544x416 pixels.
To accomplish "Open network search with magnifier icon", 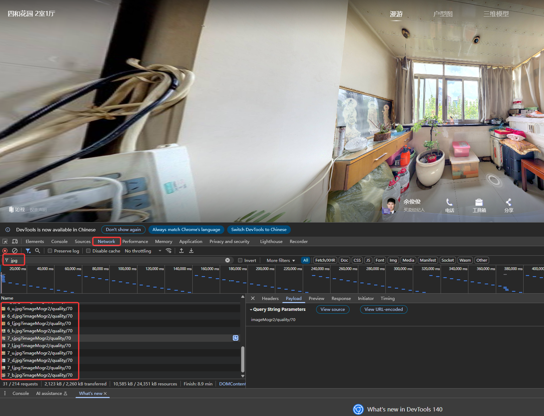I will pyautogui.click(x=38, y=251).
